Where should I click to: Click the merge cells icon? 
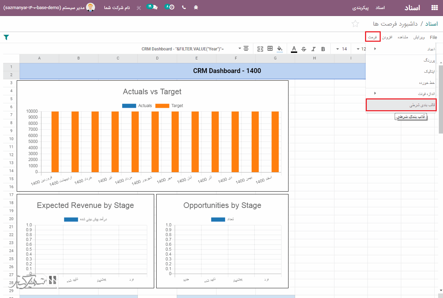[260, 49]
